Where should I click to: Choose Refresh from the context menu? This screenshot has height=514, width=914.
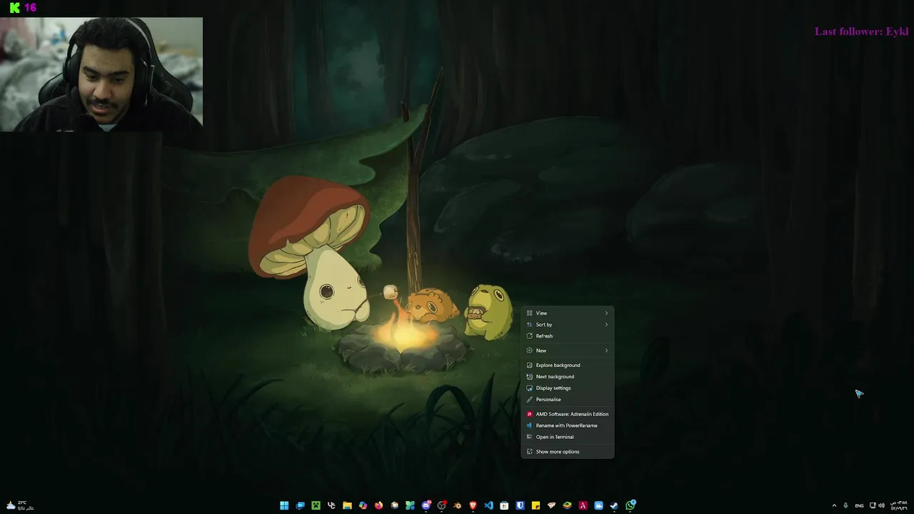pos(568,336)
